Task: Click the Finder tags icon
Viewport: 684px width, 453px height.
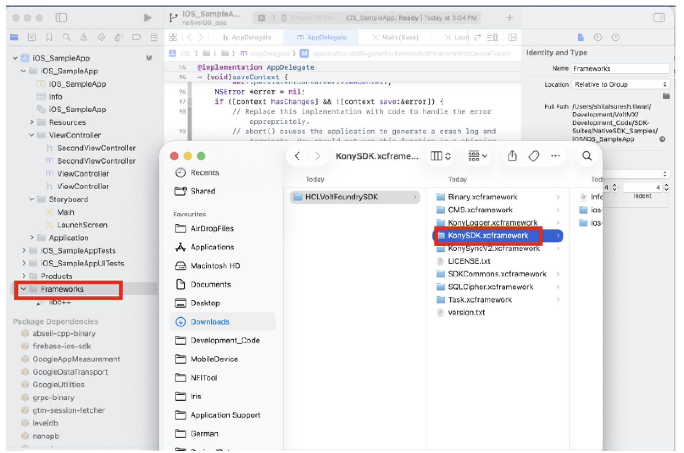Action: [x=534, y=156]
